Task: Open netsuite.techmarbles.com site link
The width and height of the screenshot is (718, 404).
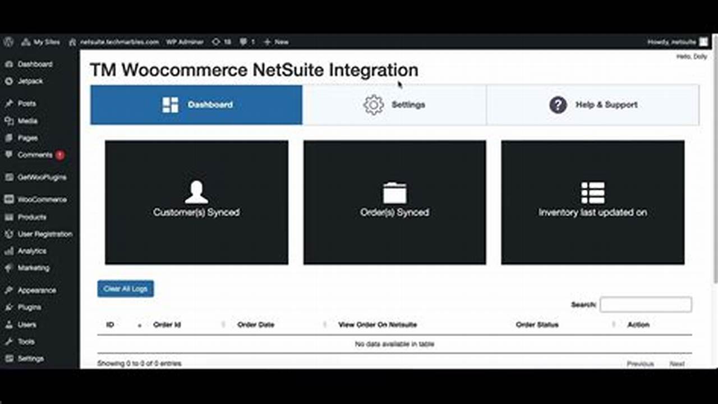Action: (x=114, y=42)
